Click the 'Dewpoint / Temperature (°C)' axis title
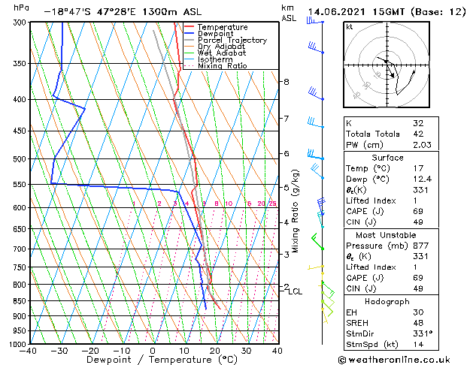 pos(162,360)
